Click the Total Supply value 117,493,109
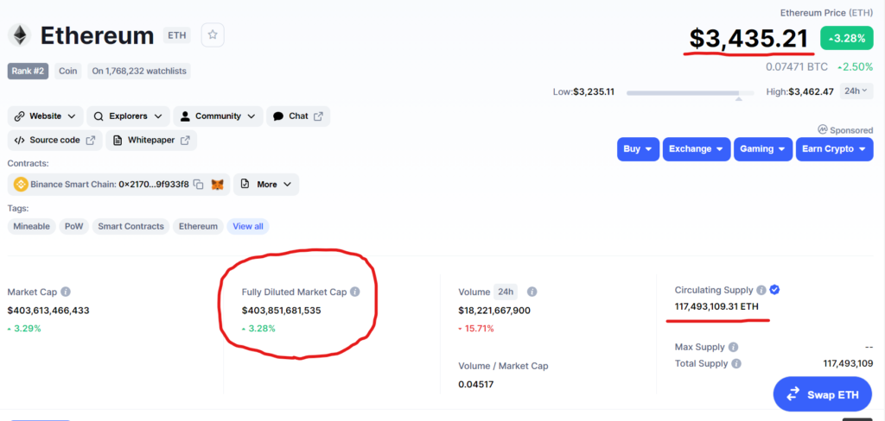The width and height of the screenshot is (885, 421). pyautogui.click(x=848, y=364)
